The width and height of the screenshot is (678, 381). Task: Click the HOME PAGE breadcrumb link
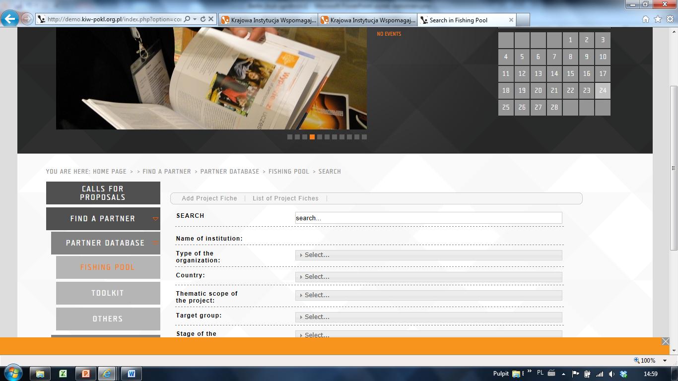[x=109, y=171]
